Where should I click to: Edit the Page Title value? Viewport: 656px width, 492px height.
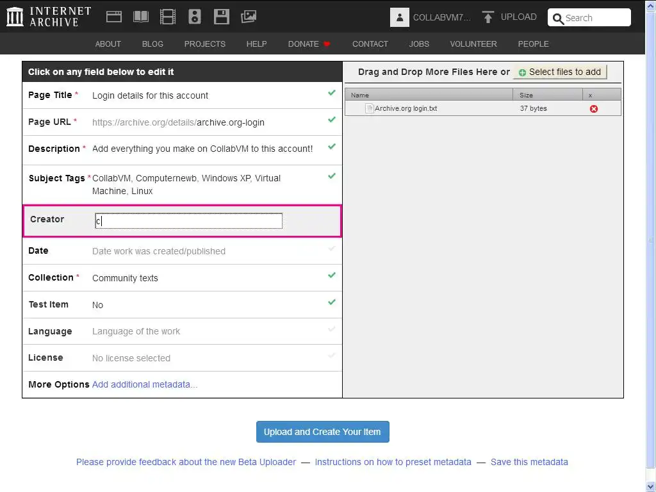[150, 95]
